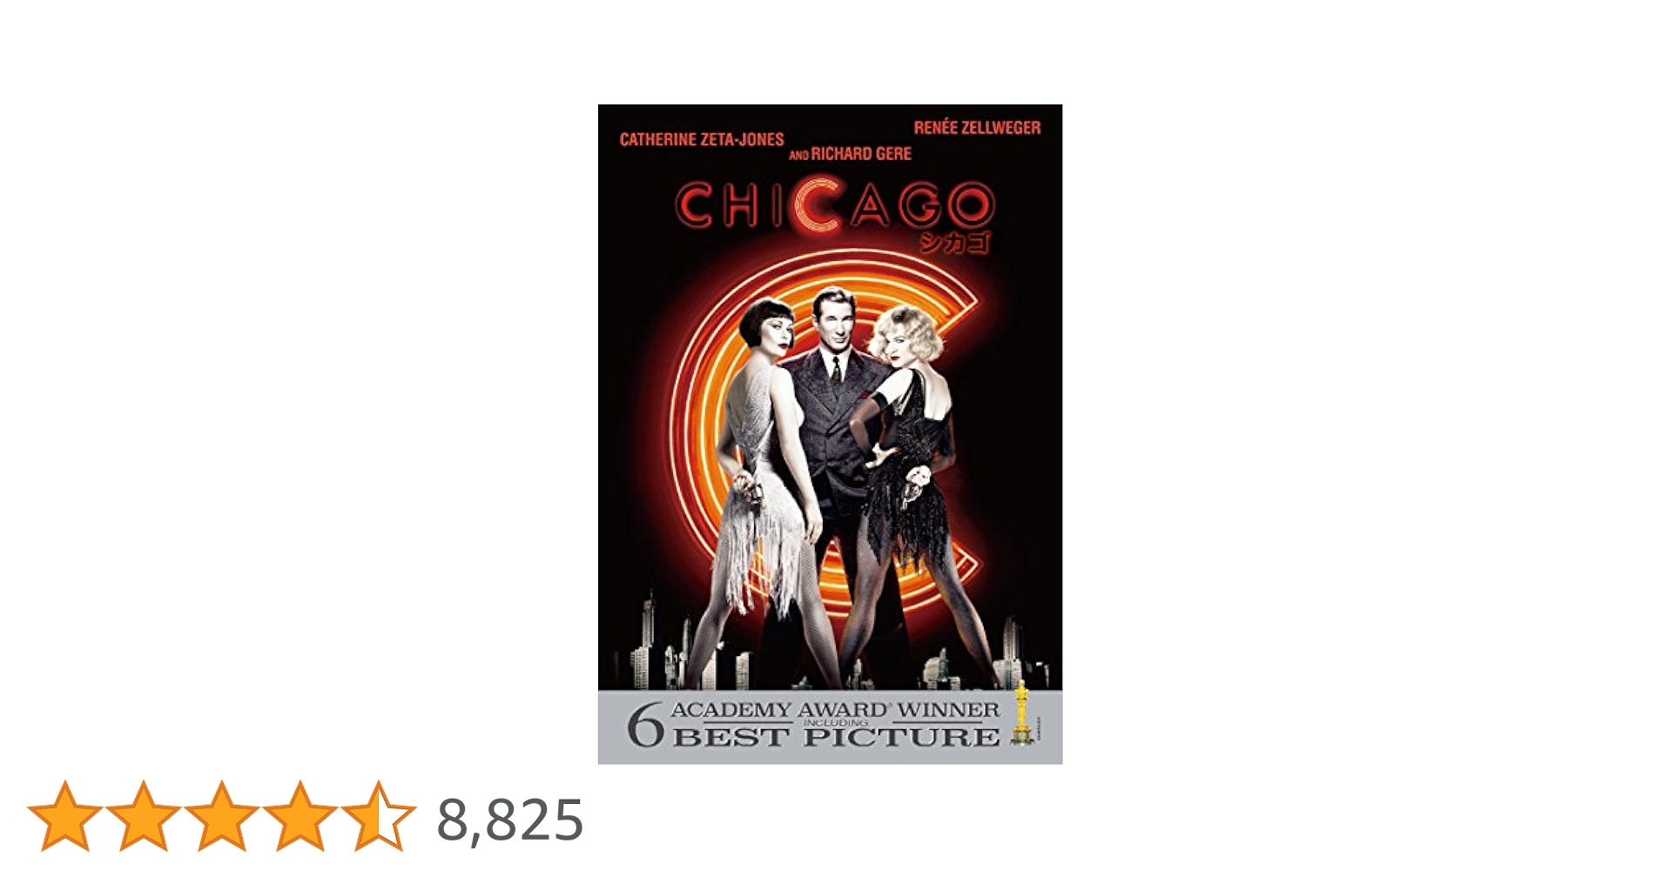The width and height of the screenshot is (1663, 870).
Task: Click the first rating star
Action: [65, 816]
